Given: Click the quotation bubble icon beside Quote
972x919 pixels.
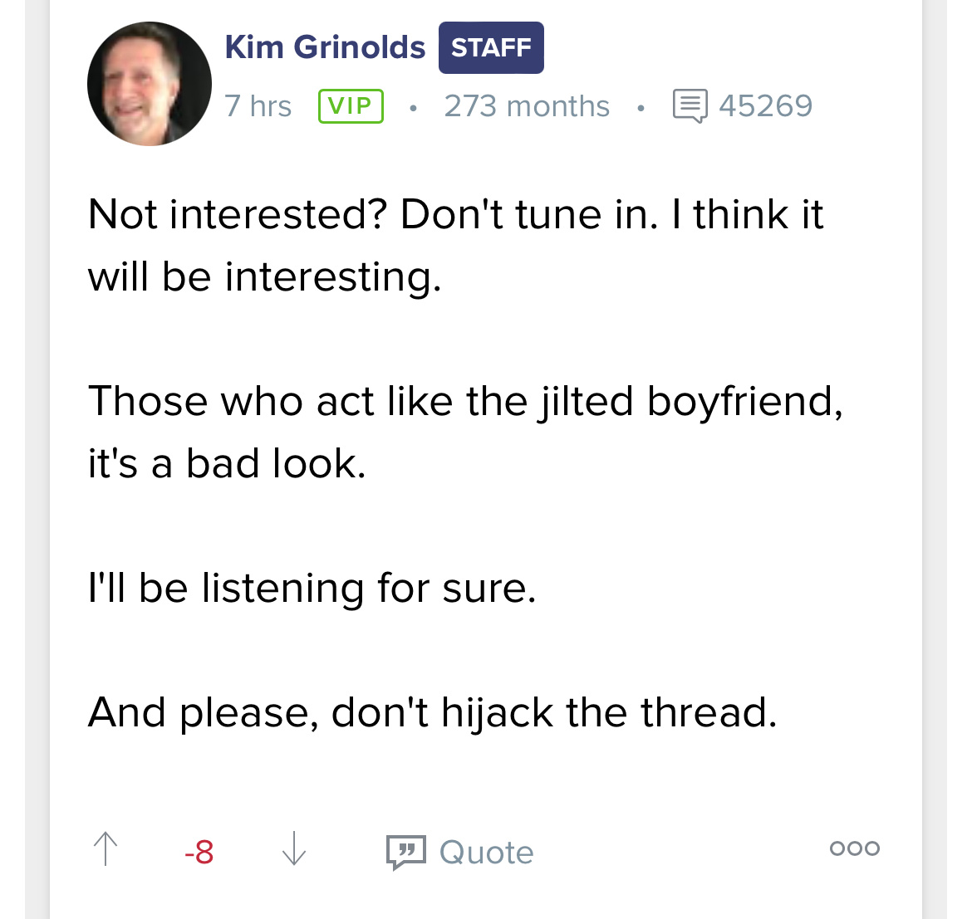Looking at the screenshot, I should [405, 851].
